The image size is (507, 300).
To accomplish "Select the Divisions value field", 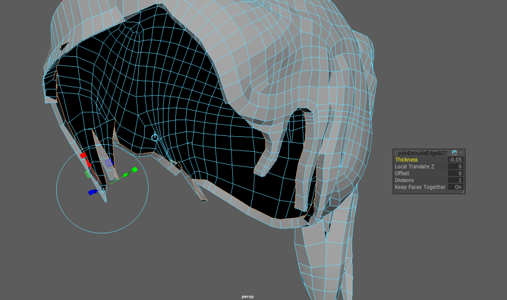I will coord(455,180).
